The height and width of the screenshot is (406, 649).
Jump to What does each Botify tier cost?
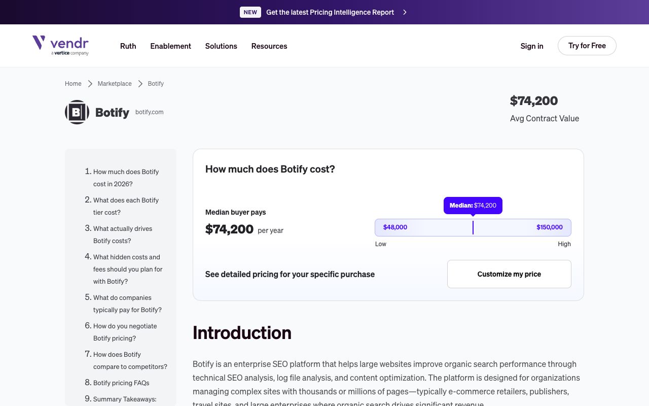point(126,206)
